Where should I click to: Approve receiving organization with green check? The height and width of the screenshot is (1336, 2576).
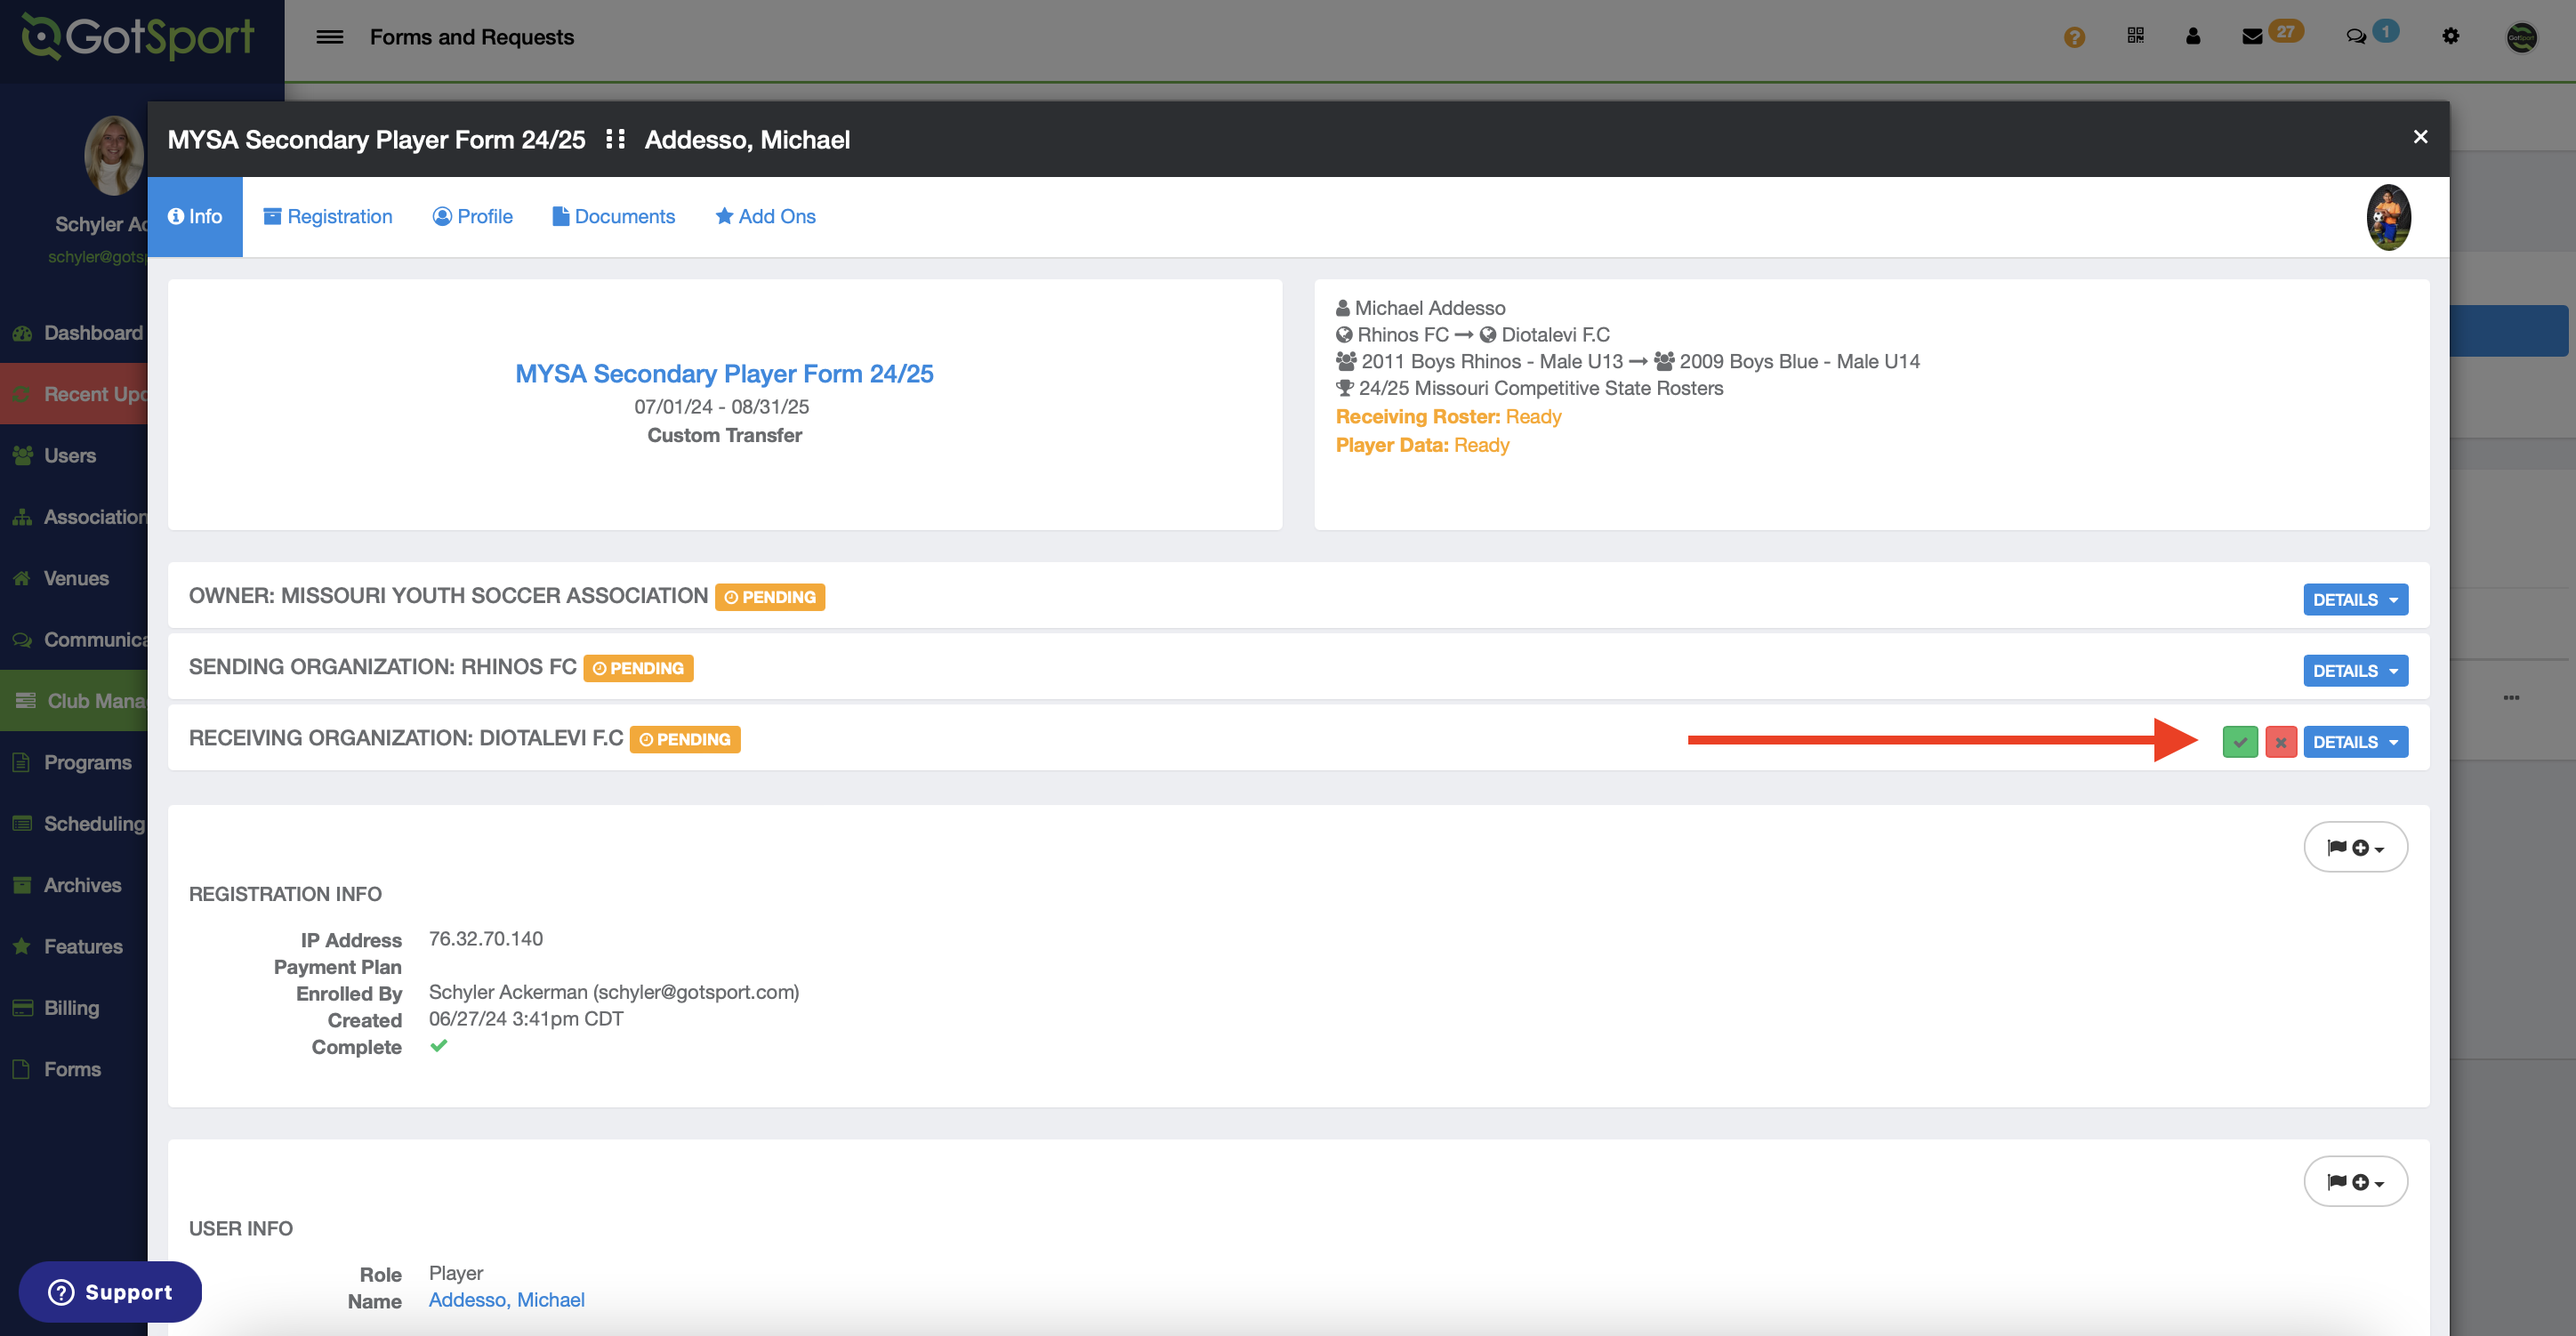click(x=2240, y=742)
